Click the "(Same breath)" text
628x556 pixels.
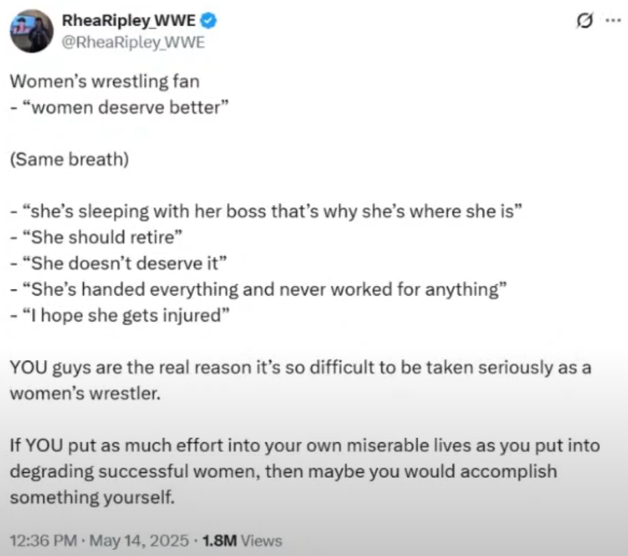click(x=70, y=160)
